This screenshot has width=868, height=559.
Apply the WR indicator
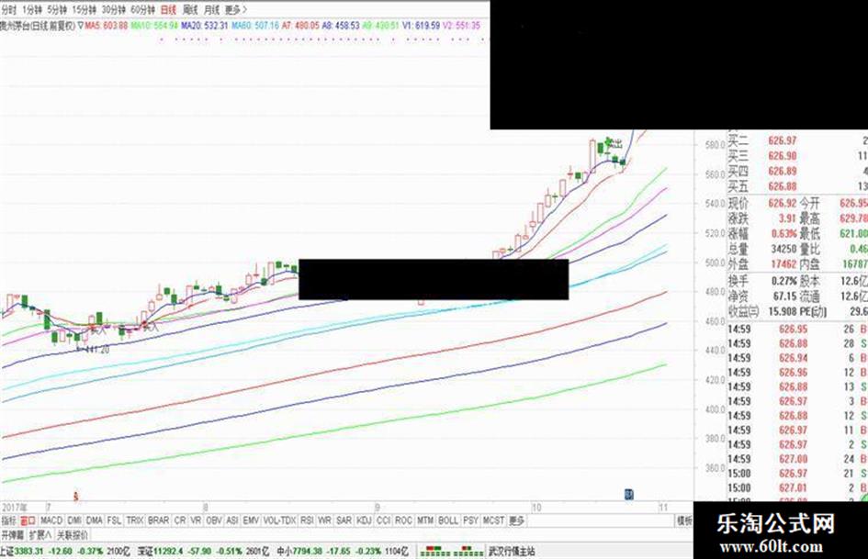click(x=325, y=520)
